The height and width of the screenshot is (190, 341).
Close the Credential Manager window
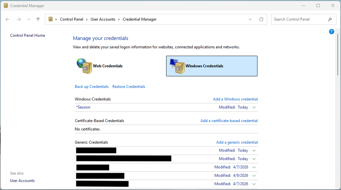(333, 6)
